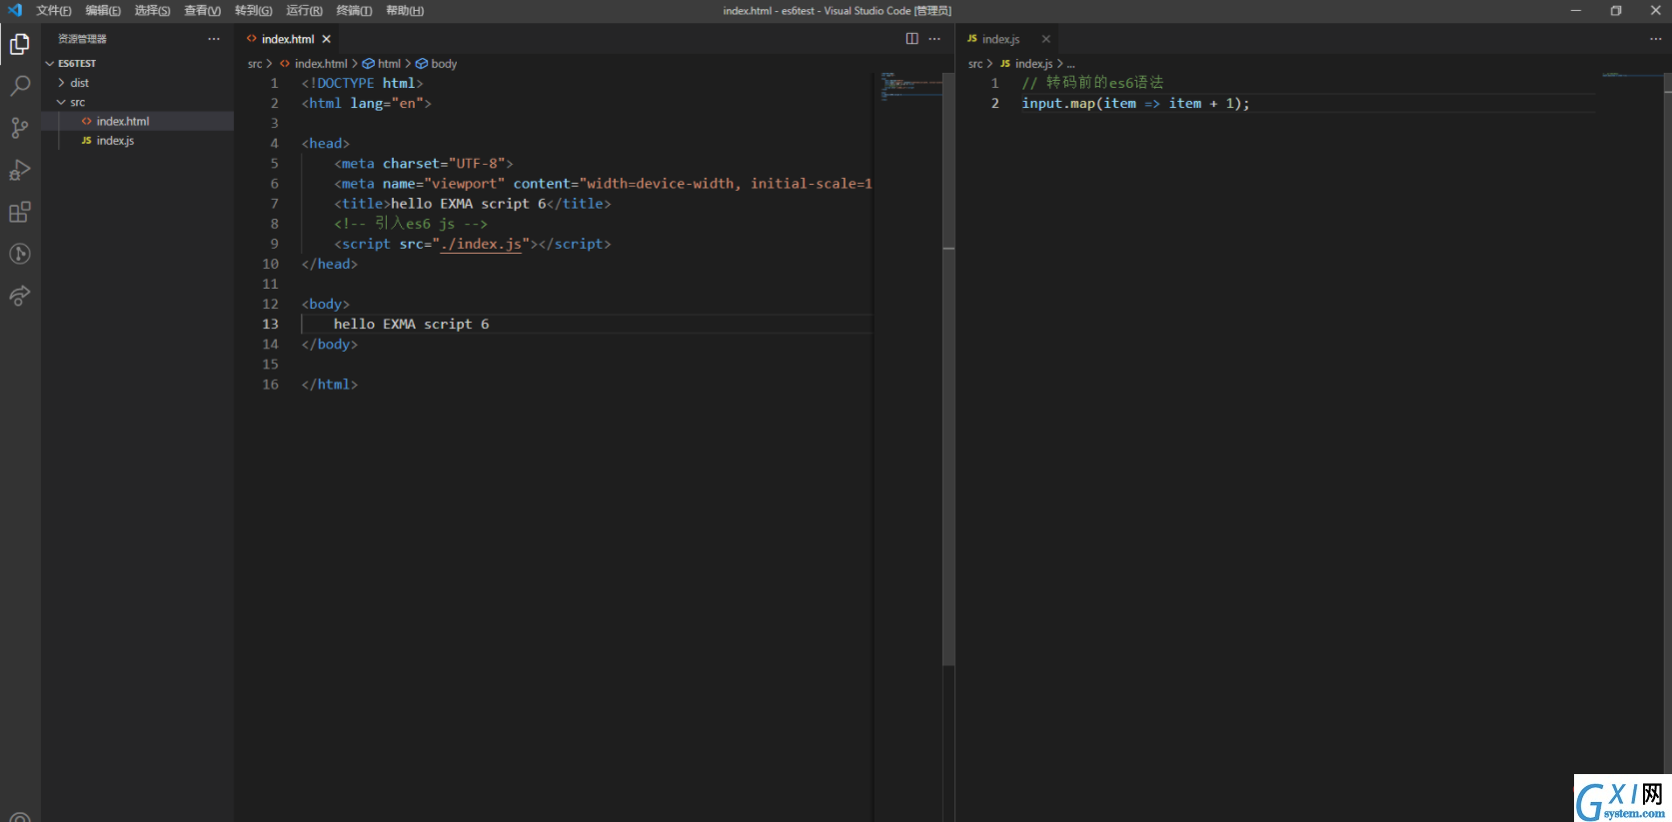Expand the dist folder
The width and height of the screenshot is (1672, 822).
pyautogui.click(x=138, y=83)
